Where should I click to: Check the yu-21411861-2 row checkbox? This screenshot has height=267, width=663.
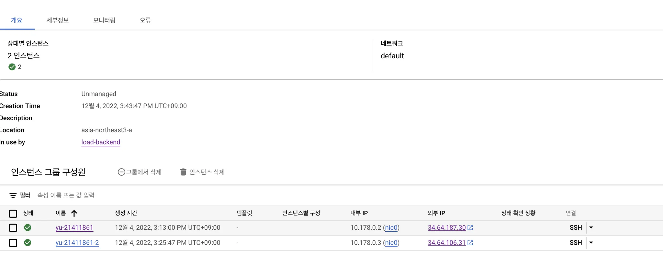tap(13, 243)
